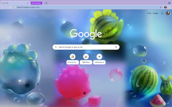
Task: Start voice search with the microphone
Action: (x=116, y=47)
